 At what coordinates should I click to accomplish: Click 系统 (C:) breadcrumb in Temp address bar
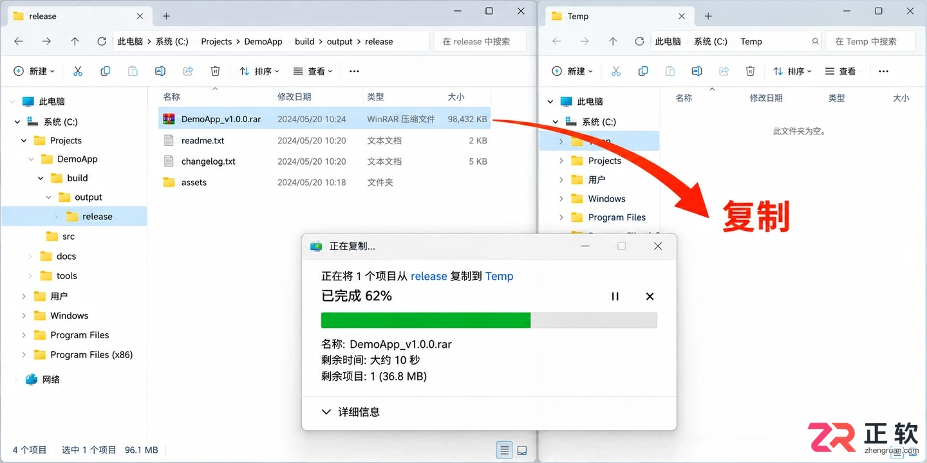711,41
